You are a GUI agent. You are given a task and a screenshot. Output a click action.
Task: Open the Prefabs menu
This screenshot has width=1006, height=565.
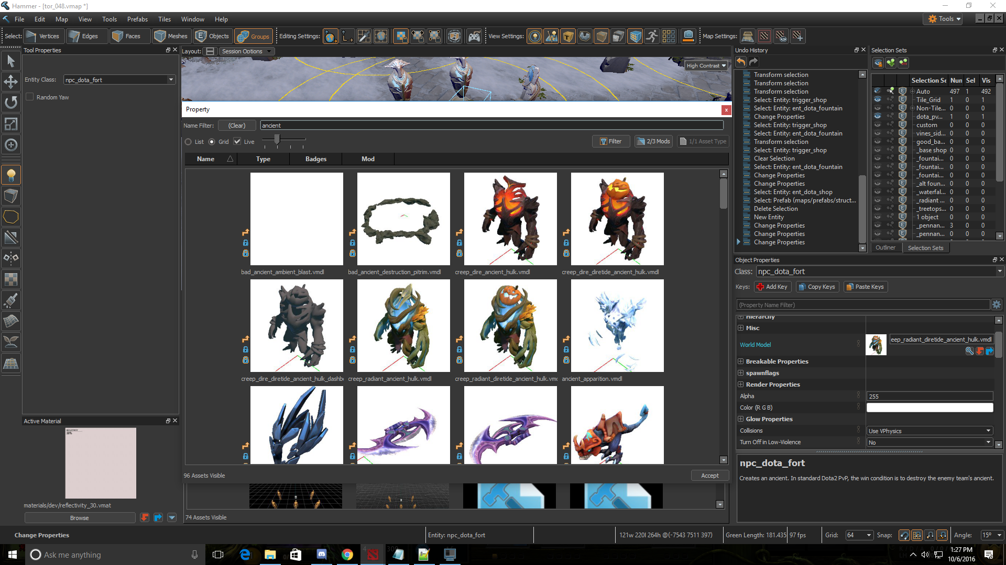[x=137, y=19]
